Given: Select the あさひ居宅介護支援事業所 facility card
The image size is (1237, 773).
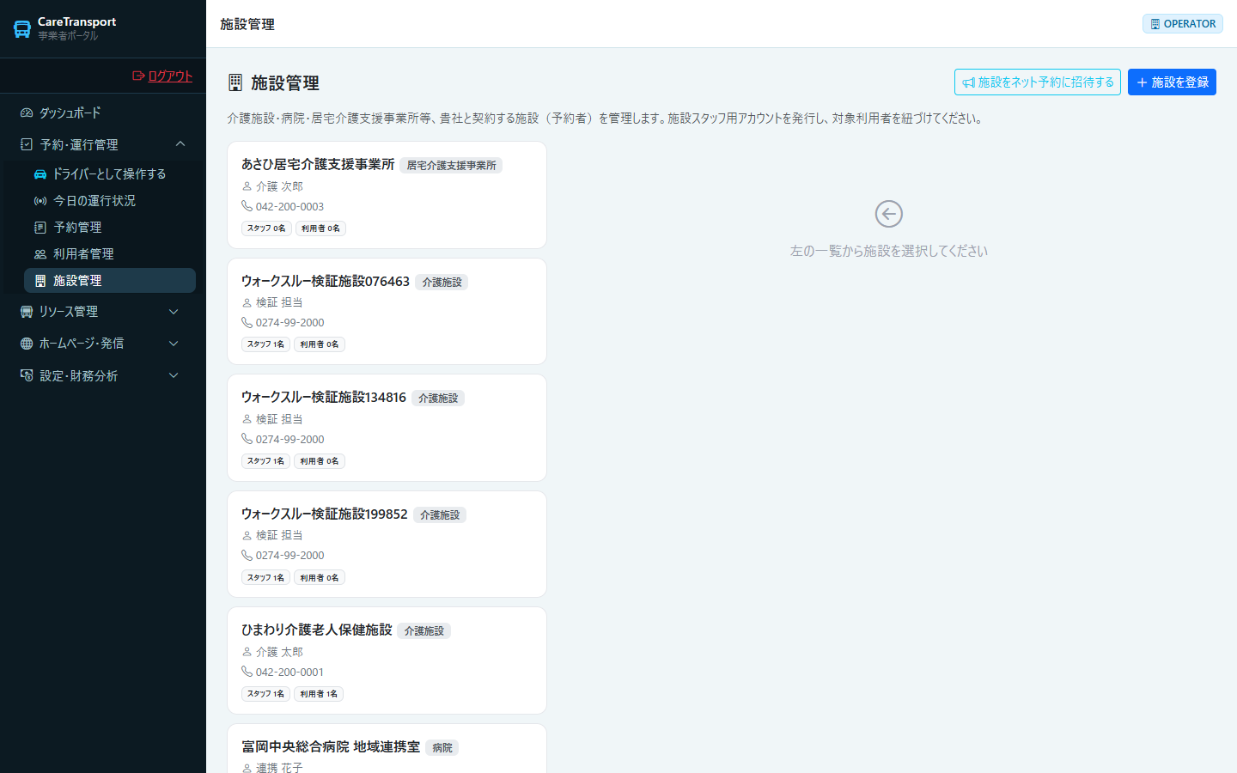Looking at the screenshot, I should [x=387, y=195].
